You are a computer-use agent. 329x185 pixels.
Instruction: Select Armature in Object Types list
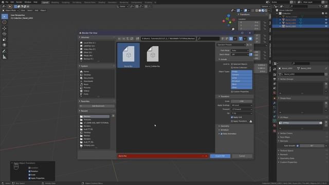[x=242, y=81]
